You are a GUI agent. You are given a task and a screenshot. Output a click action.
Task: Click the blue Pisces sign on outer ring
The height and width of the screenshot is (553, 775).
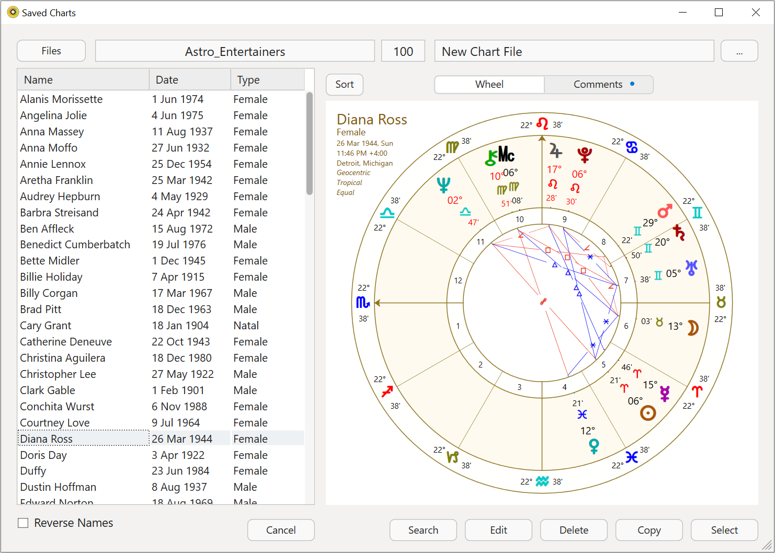pos(632,457)
